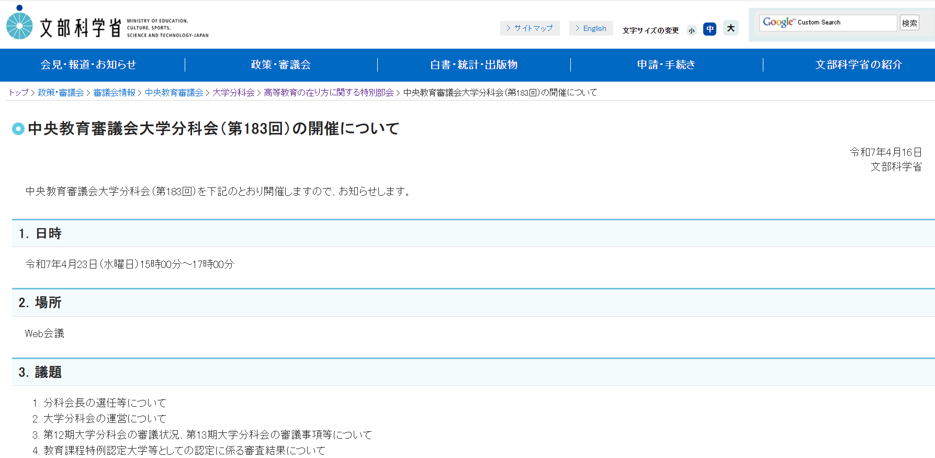Click the date 令和7年4月16日
Image resolution: width=935 pixels, height=458 pixels.
coord(886,152)
